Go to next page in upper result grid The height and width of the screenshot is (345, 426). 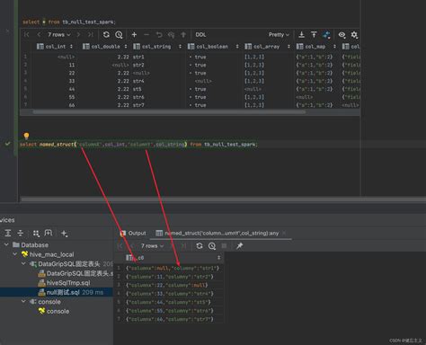click(x=78, y=35)
